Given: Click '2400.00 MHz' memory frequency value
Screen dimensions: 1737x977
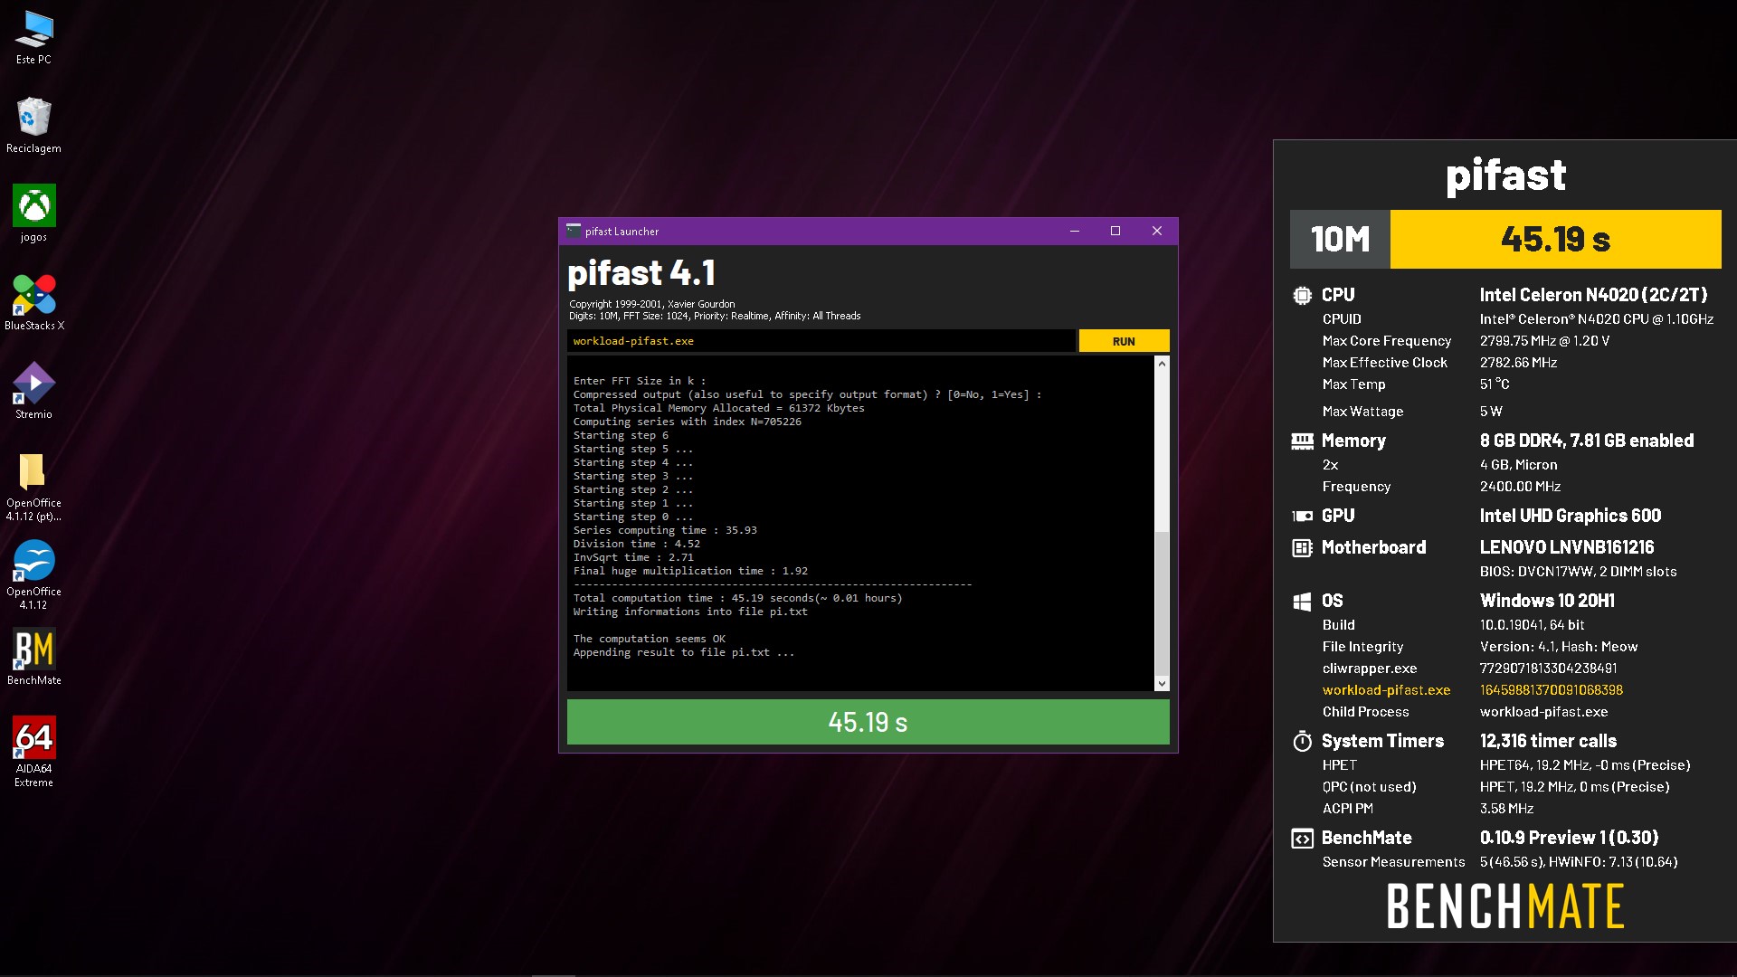Looking at the screenshot, I should click(1520, 487).
